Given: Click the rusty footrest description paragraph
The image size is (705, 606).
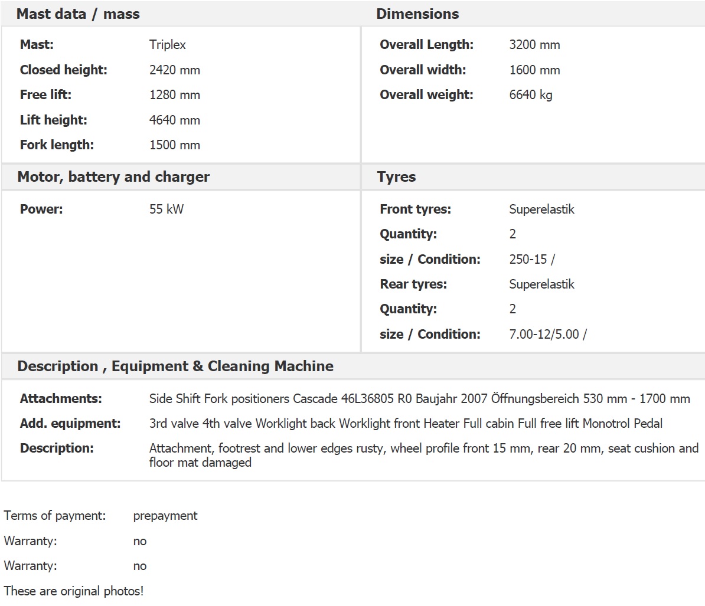Looking at the screenshot, I should point(423,455).
